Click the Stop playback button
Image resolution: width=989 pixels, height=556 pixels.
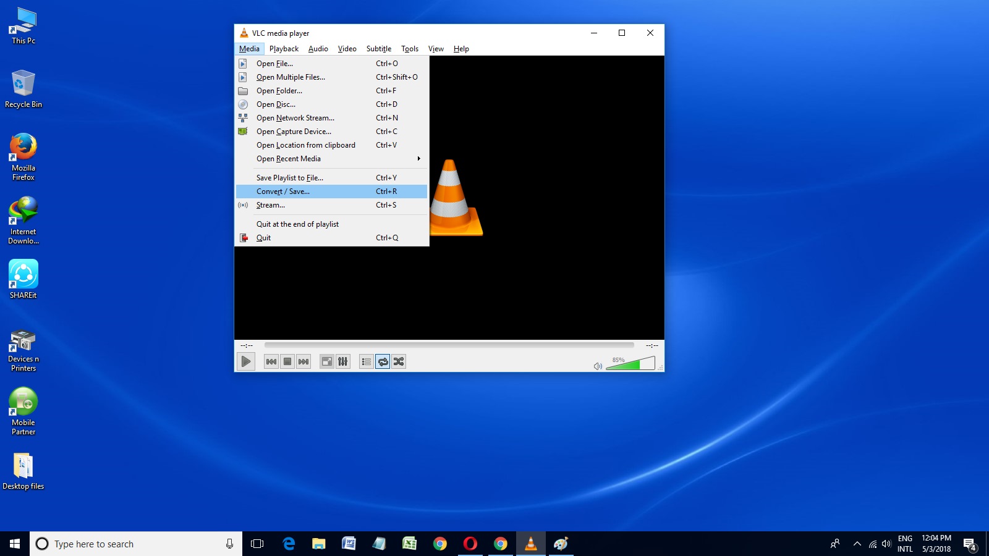coord(287,361)
